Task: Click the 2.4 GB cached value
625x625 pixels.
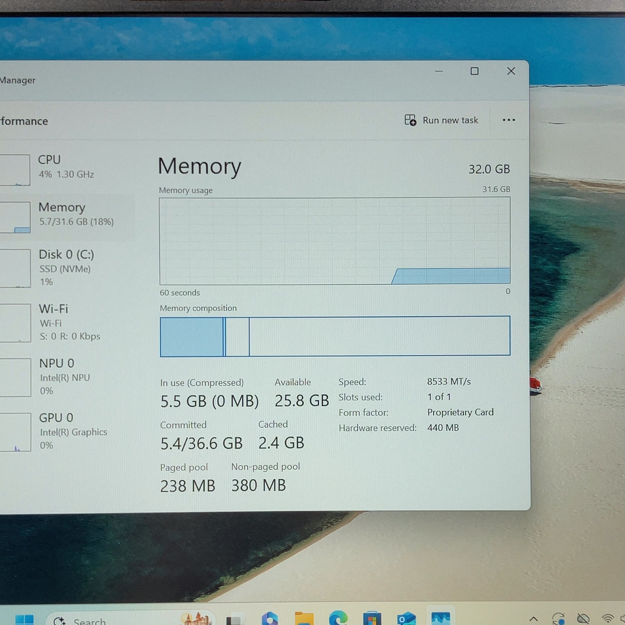Action: coord(281,443)
